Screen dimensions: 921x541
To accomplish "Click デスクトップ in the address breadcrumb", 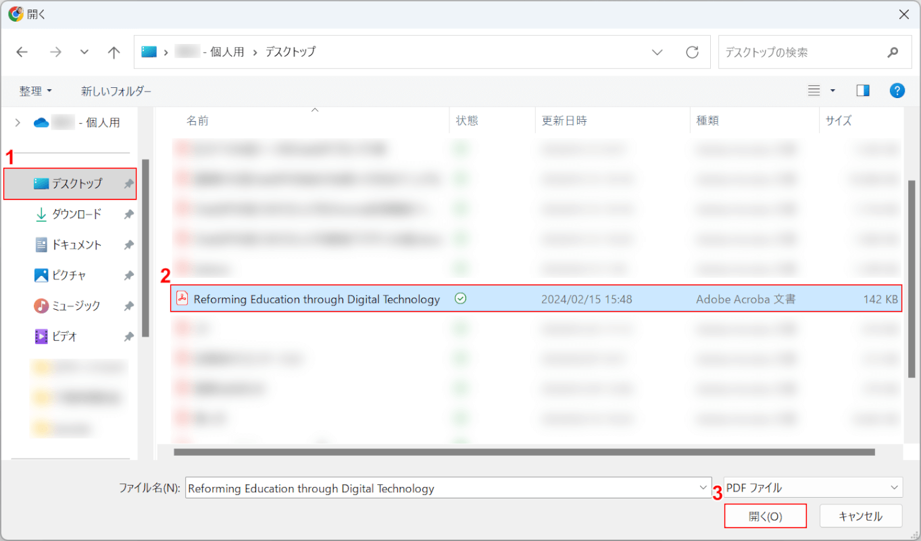I will pyautogui.click(x=290, y=51).
